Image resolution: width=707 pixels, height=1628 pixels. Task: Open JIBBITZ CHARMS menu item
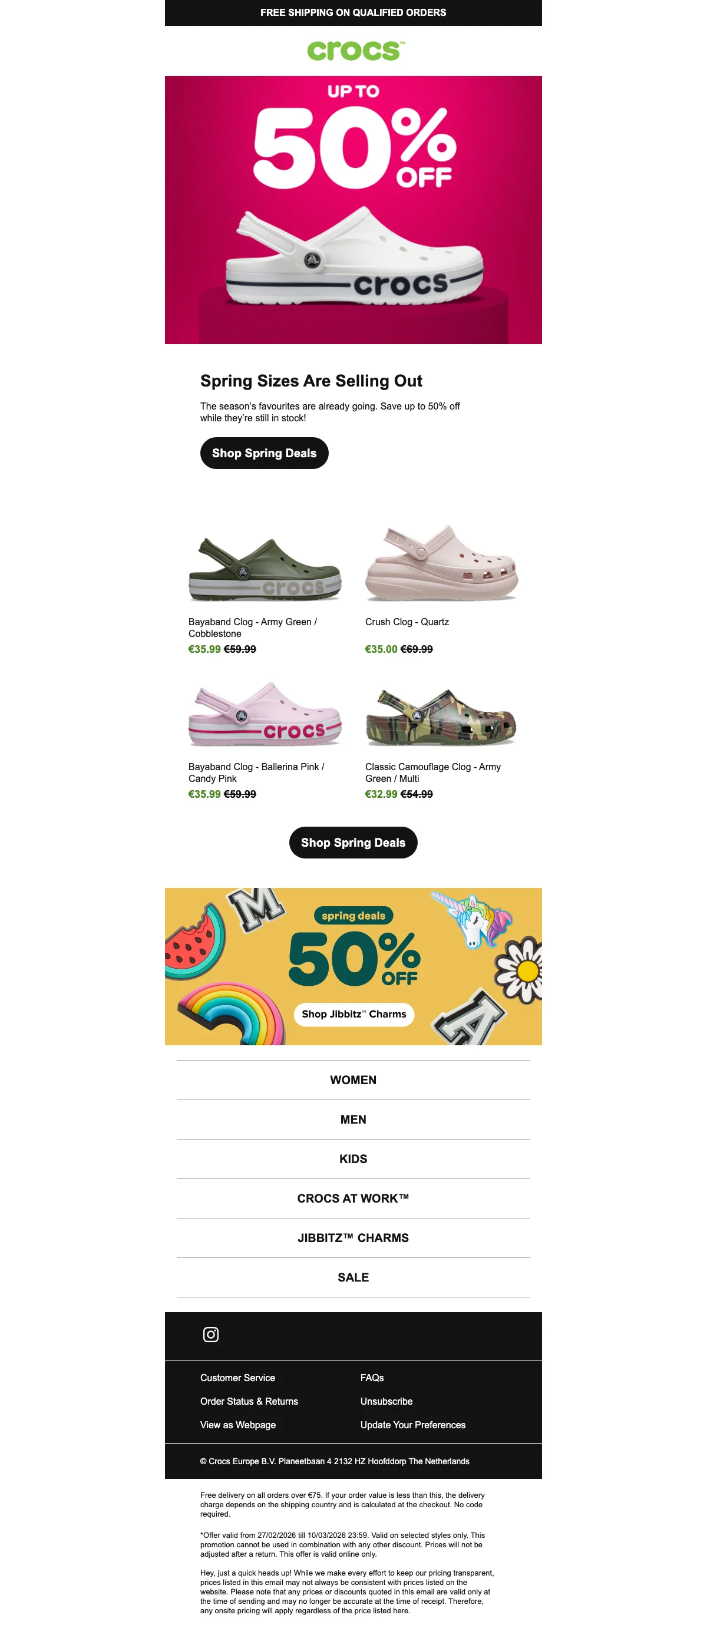(x=353, y=1237)
